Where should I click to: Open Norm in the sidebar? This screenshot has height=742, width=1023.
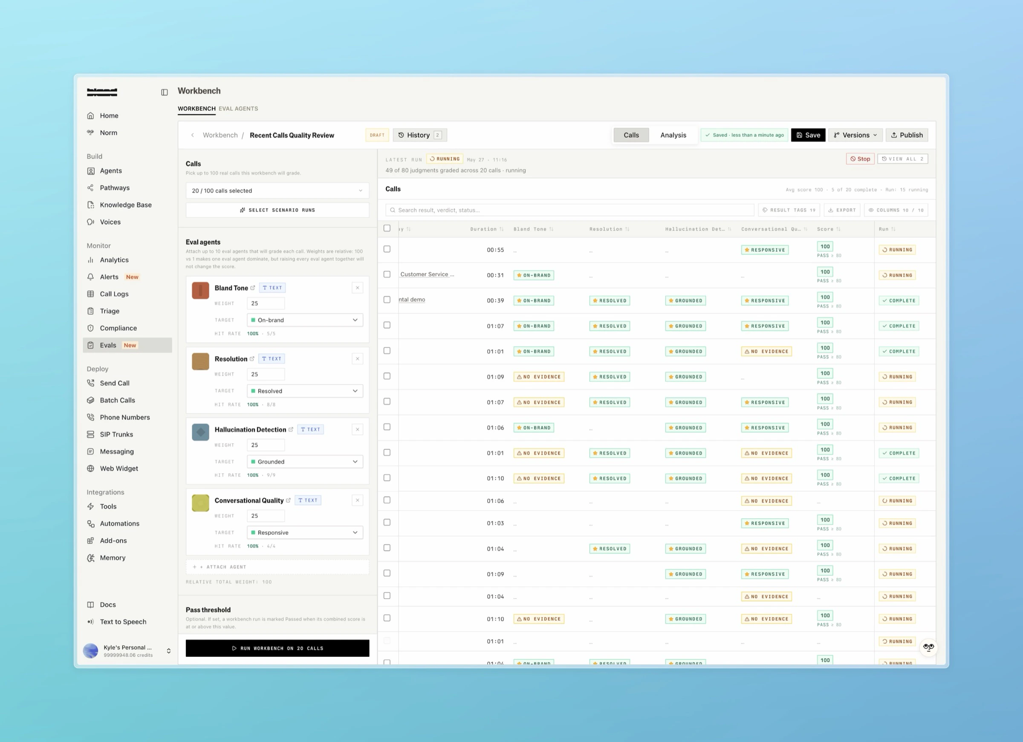pos(108,133)
